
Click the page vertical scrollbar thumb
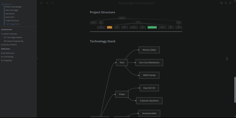pyautogui.click(x=235, y=90)
